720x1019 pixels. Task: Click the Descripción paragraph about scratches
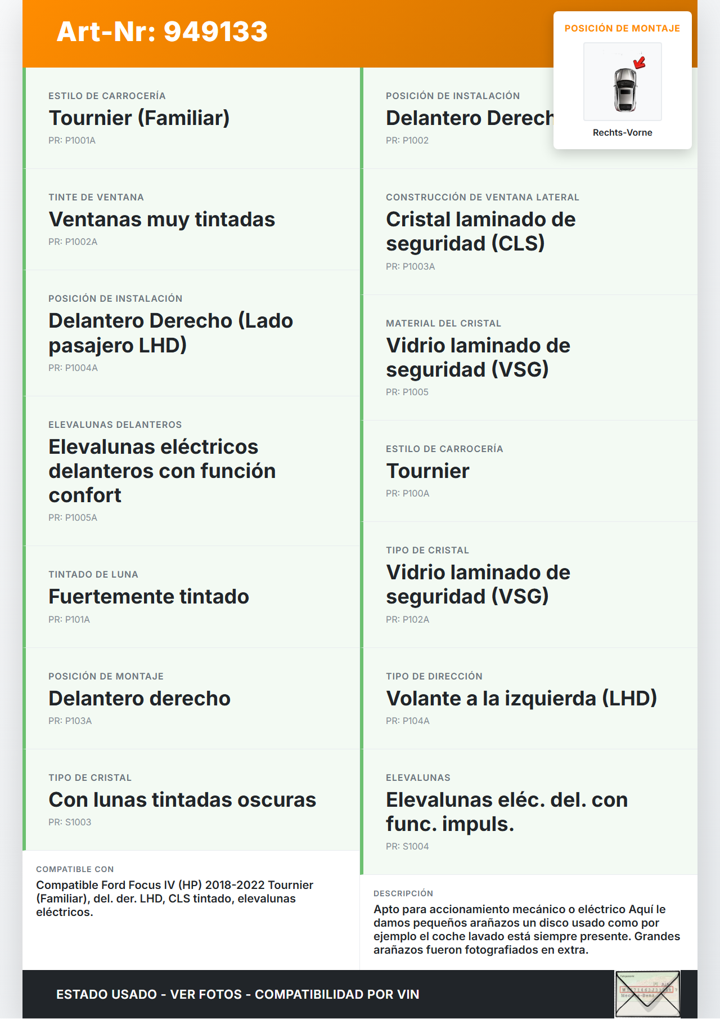[526, 929]
